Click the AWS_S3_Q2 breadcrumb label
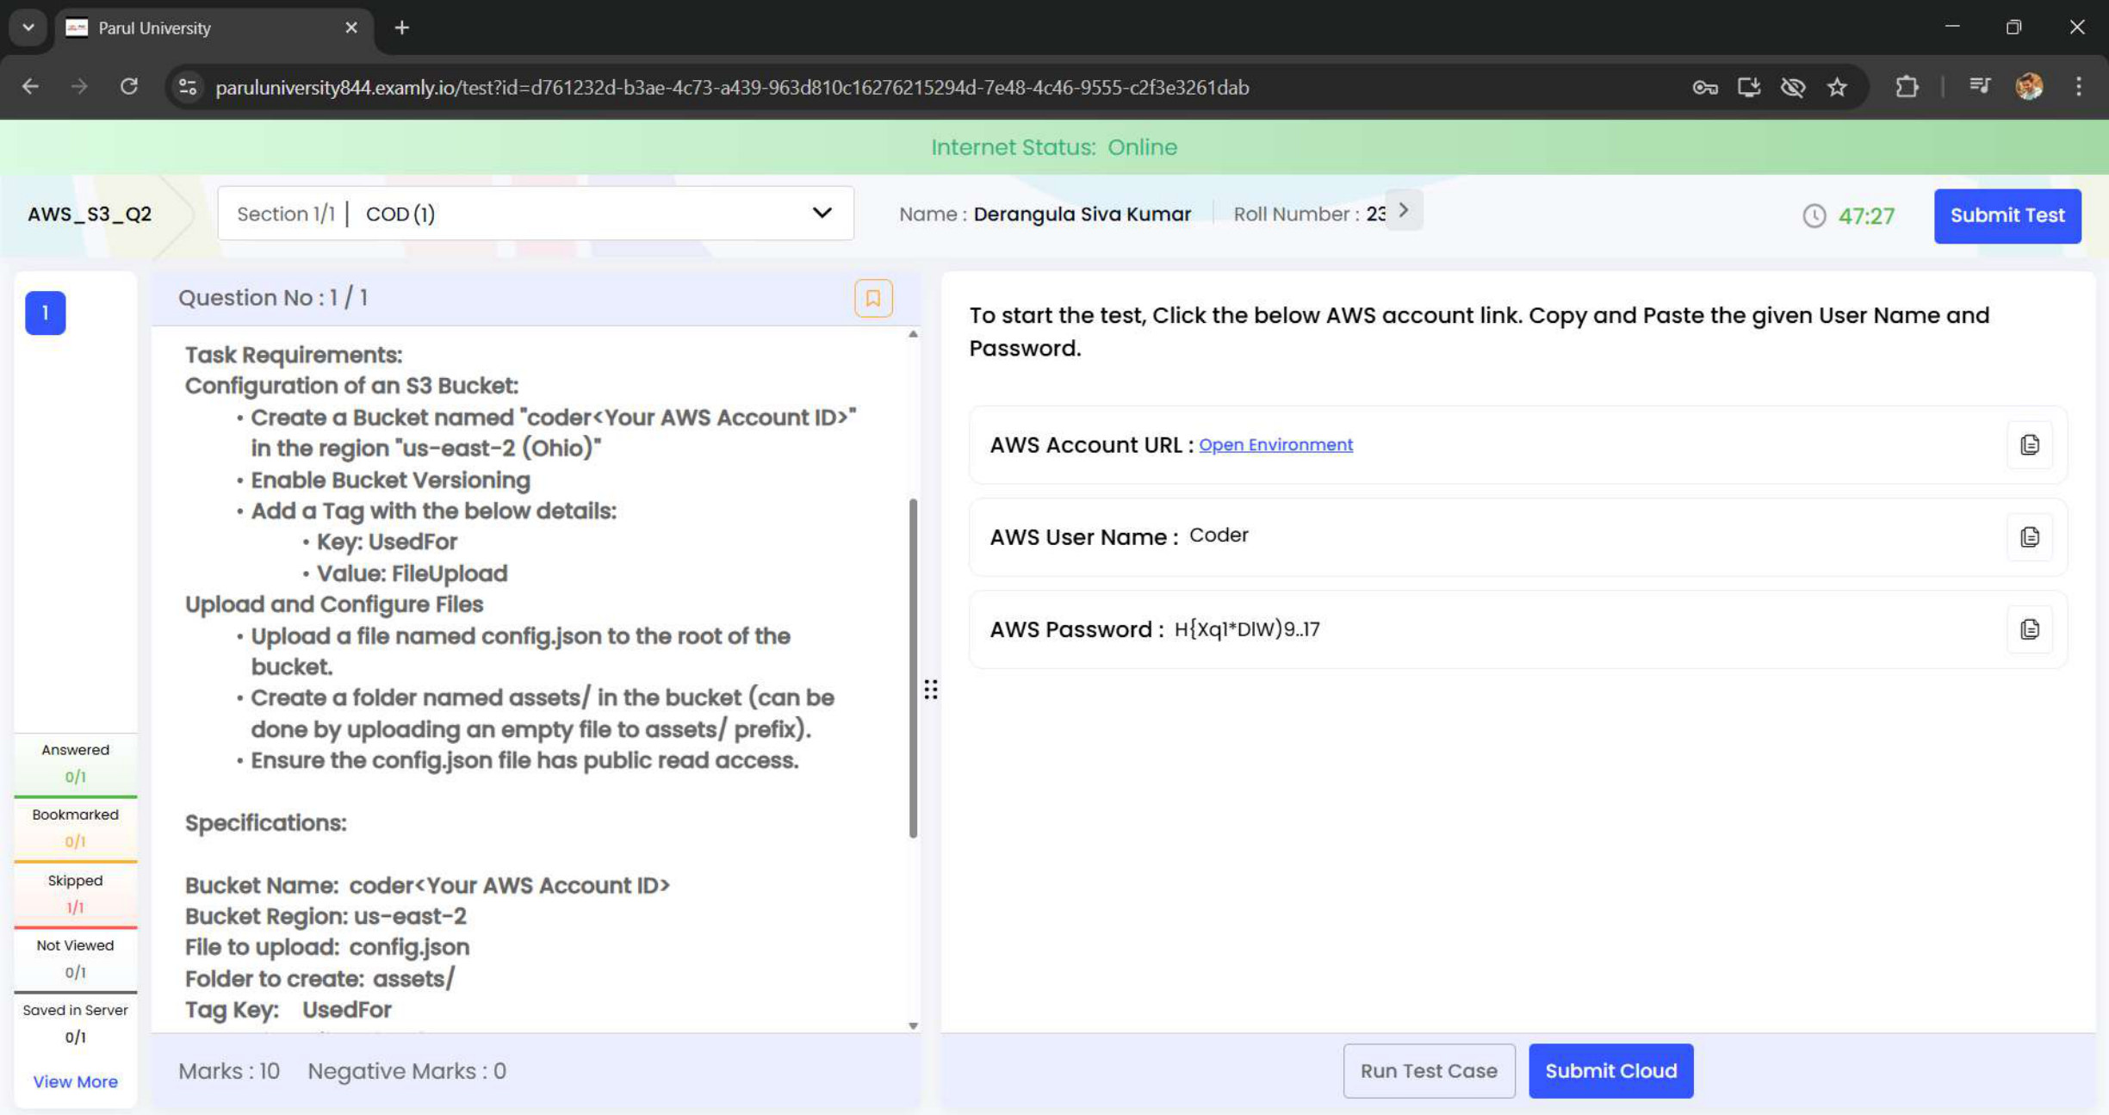This screenshot has width=2109, height=1115. [x=90, y=214]
